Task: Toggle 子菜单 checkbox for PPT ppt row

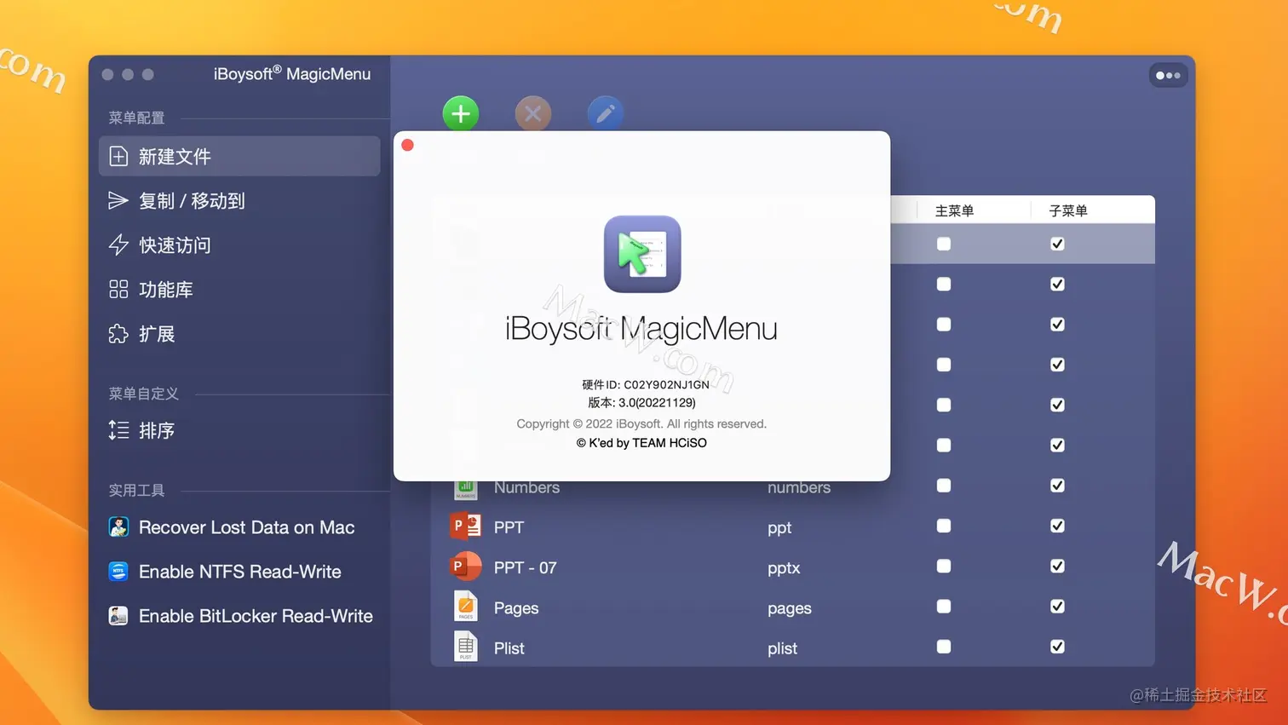Action: coord(1057,526)
